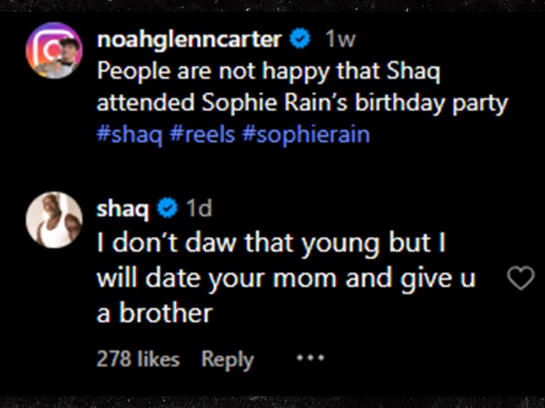Click the verified badge beside noahglenncarter
Viewport: 545px width, 408px height.
(x=302, y=40)
